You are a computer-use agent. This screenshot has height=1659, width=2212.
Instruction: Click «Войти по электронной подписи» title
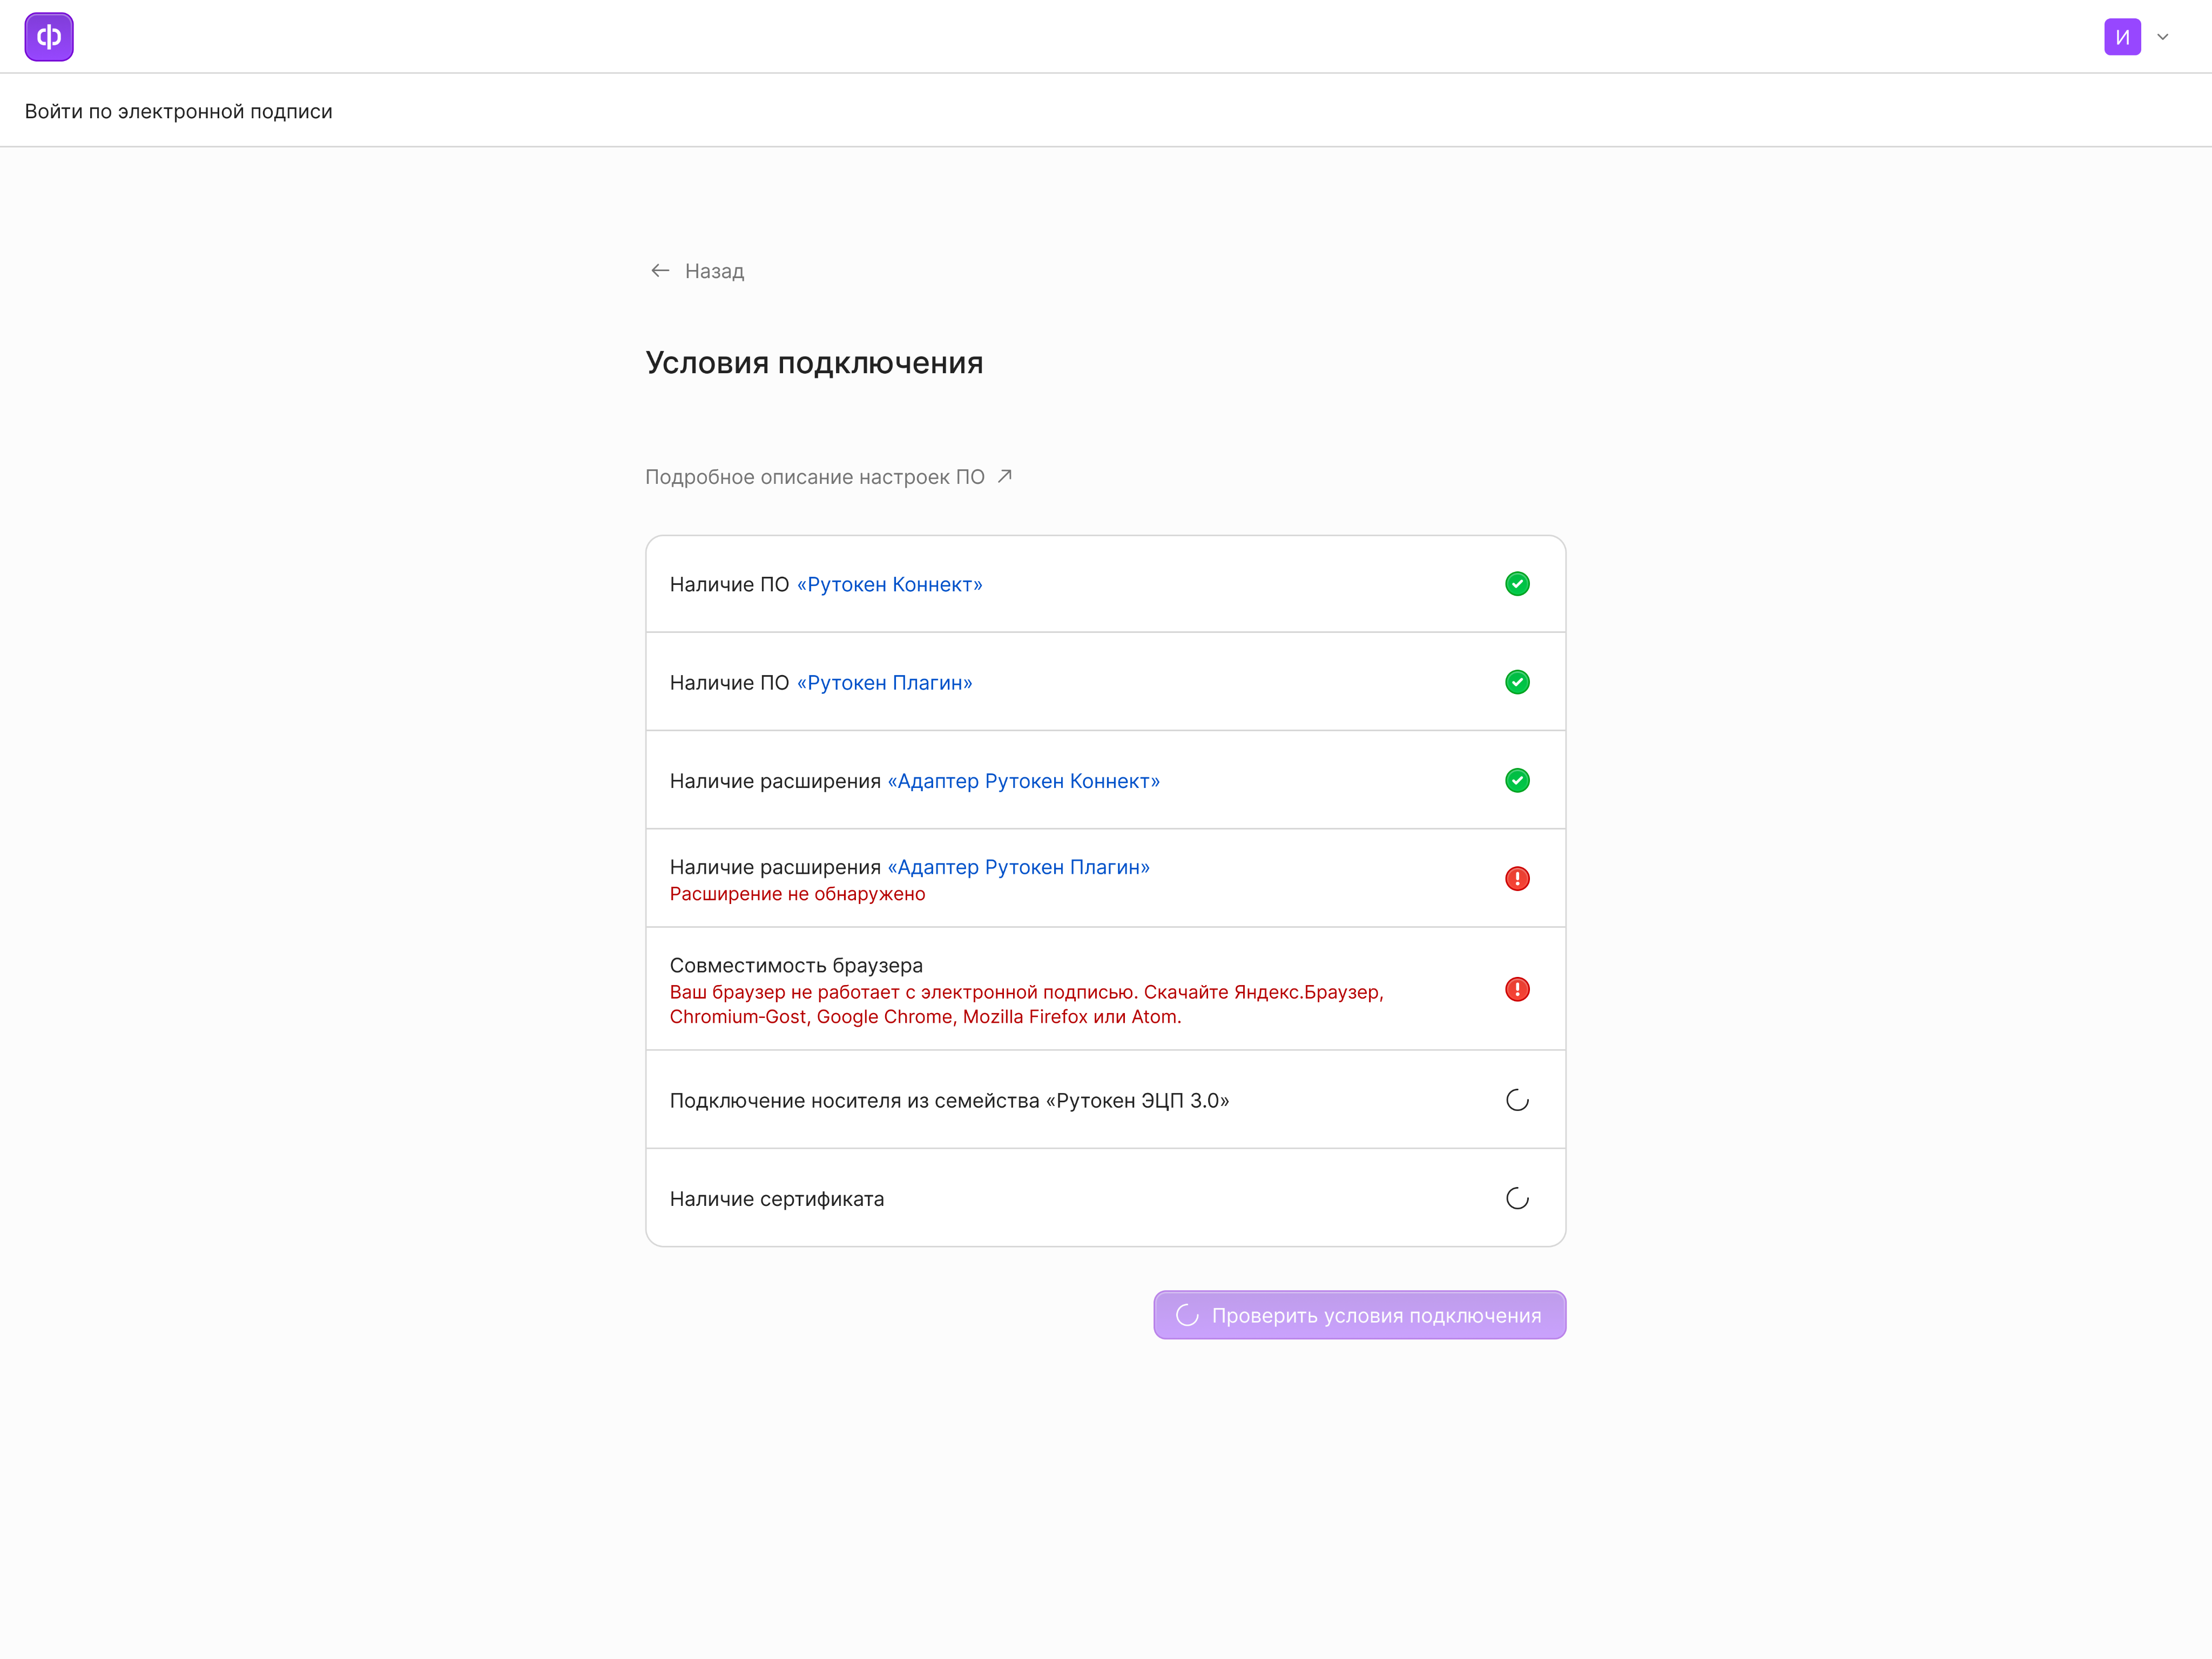pyautogui.click(x=179, y=111)
